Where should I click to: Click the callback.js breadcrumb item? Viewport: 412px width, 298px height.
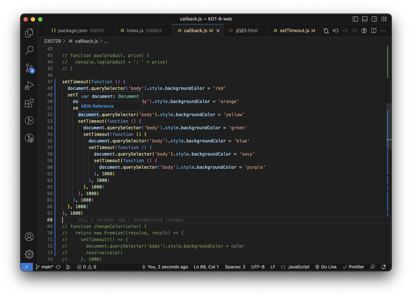[83, 41]
